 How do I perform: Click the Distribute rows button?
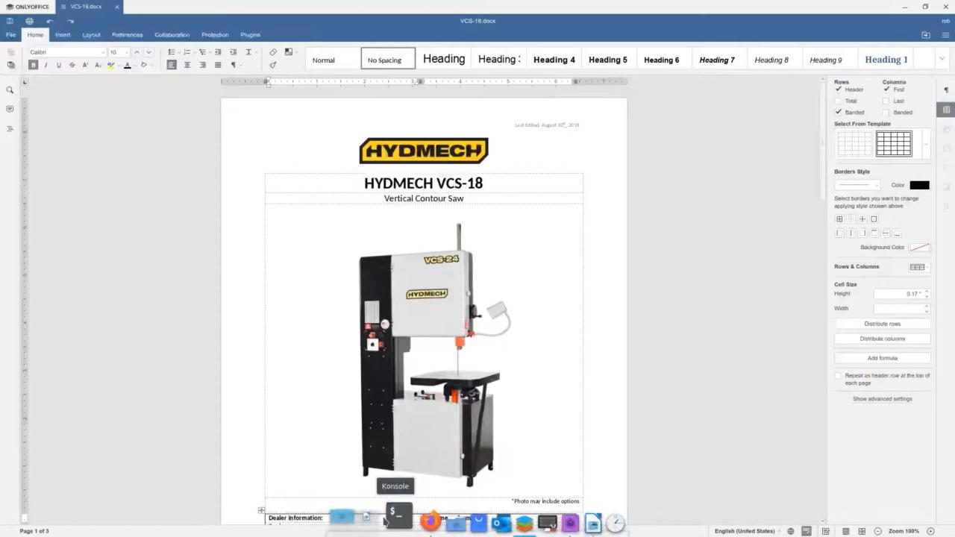click(x=882, y=323)
